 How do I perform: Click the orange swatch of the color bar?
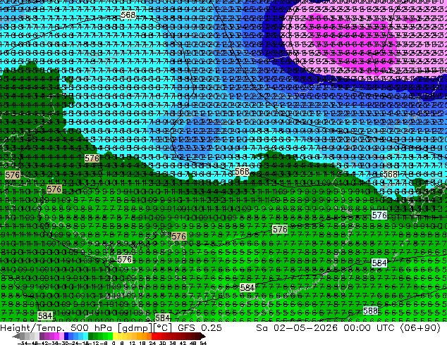[x=145, y=337]
